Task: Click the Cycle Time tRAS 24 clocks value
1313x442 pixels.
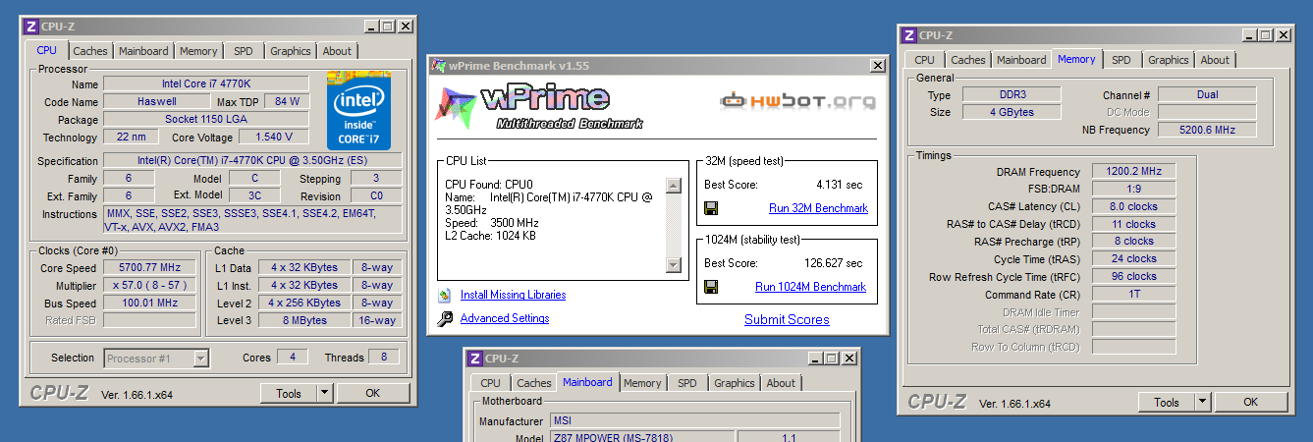Action: point(1133,259)
